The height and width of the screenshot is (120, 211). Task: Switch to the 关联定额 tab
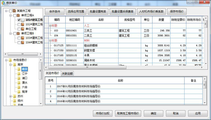click(x=68, y=74)
